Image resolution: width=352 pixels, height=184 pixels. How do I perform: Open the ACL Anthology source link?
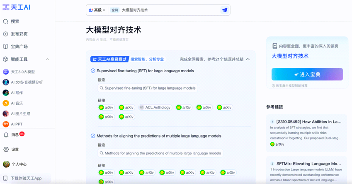click(155, 107)
